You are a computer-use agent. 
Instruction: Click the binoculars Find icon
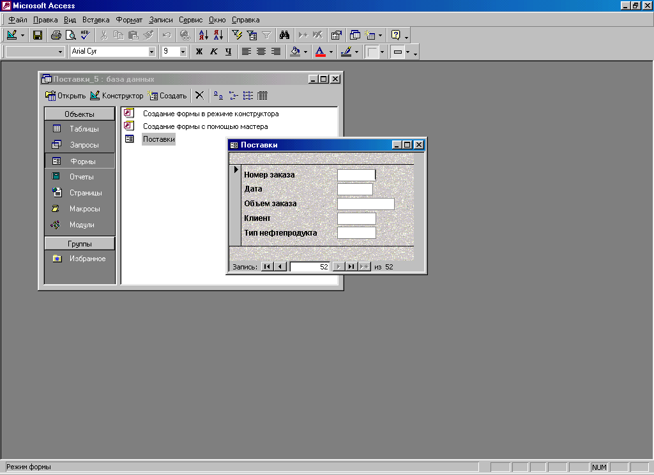pyautogui.click(x=284, y=35)
